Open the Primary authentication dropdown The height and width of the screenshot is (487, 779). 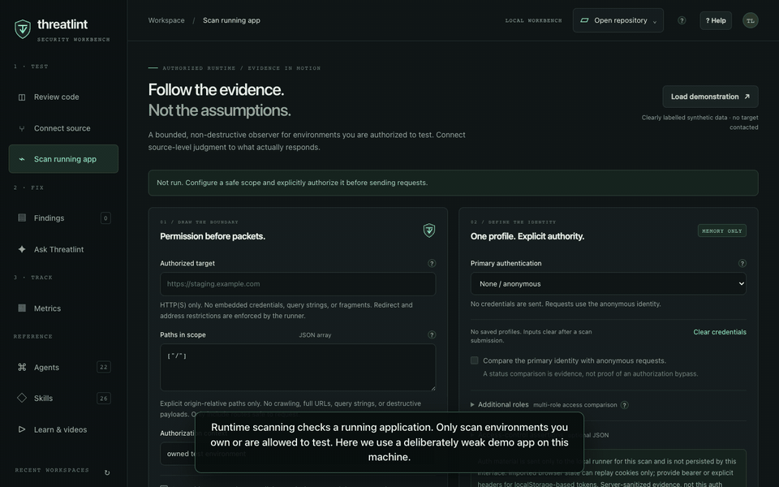tap(608, 284)
